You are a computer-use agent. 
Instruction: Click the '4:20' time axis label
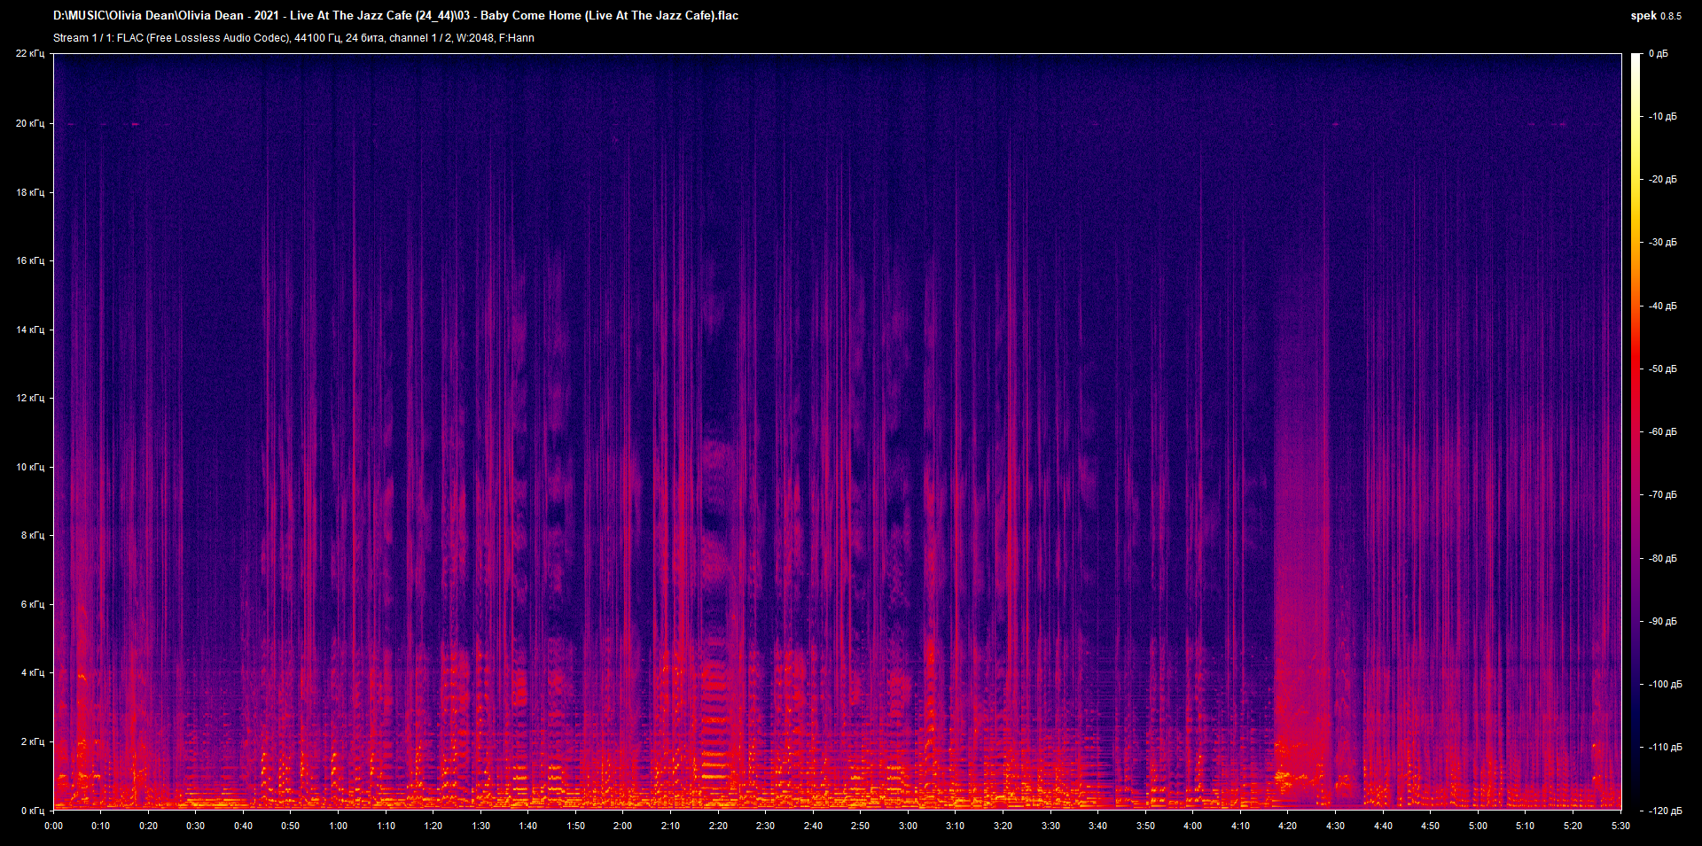point(1288,826)
